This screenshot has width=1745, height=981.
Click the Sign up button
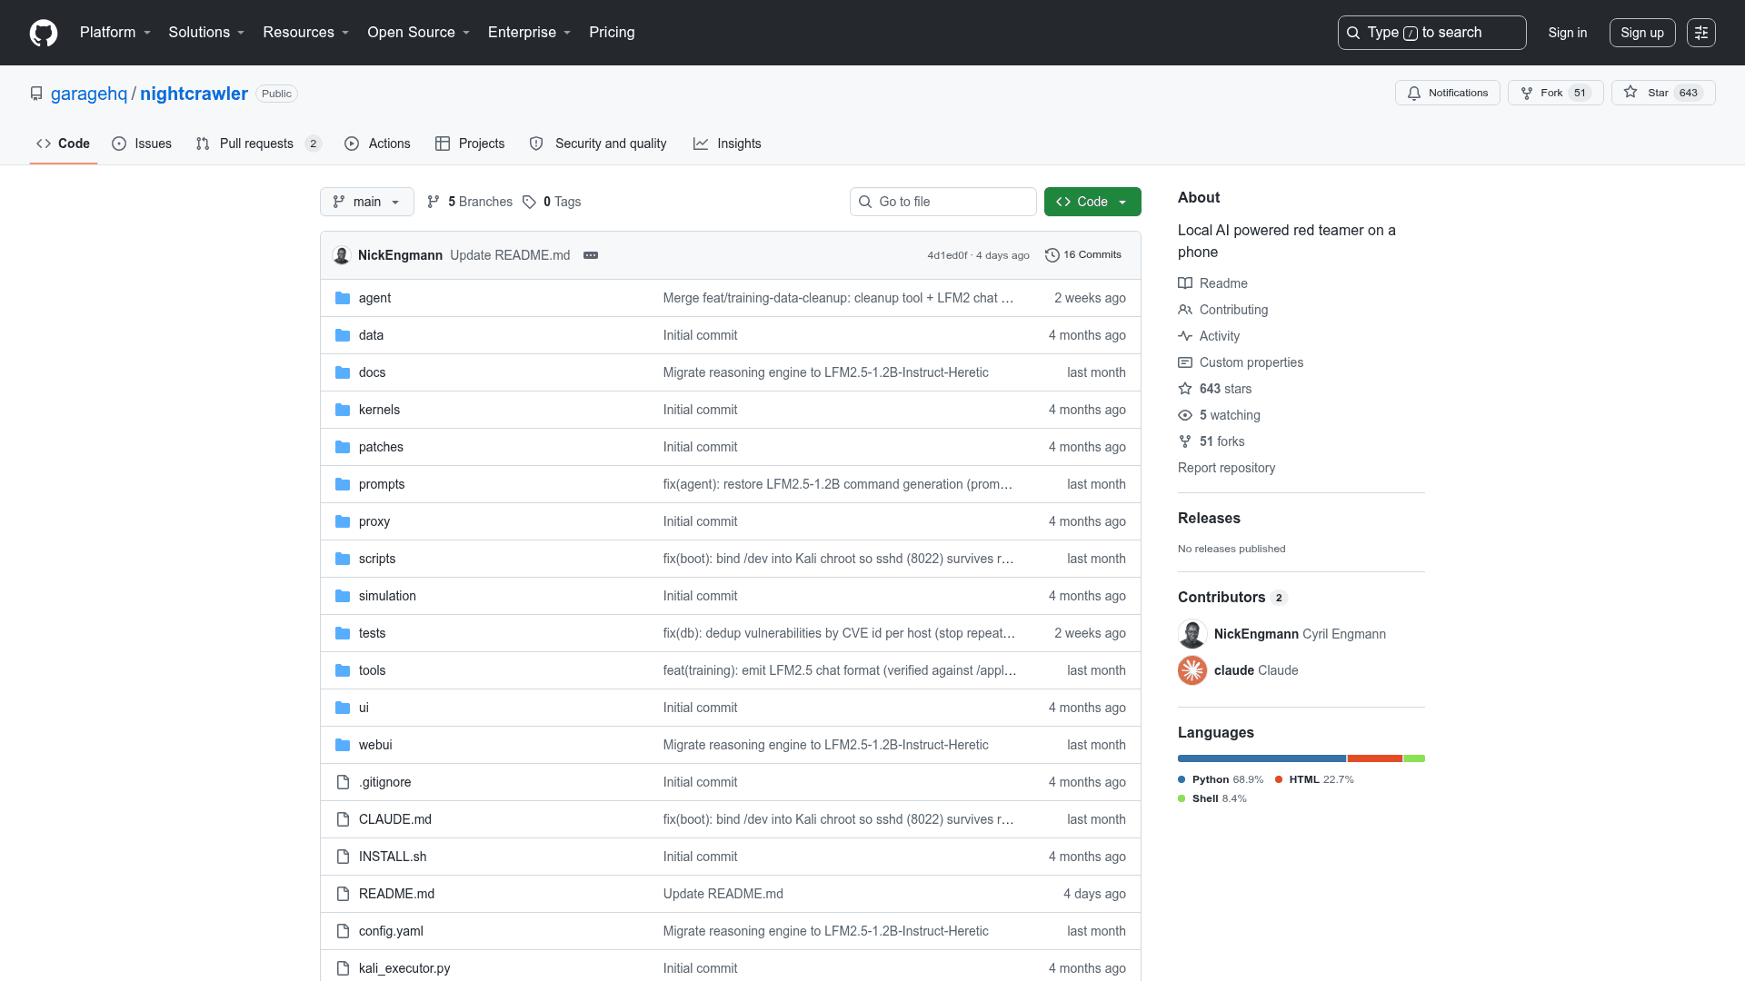[x=1642, y=33]
